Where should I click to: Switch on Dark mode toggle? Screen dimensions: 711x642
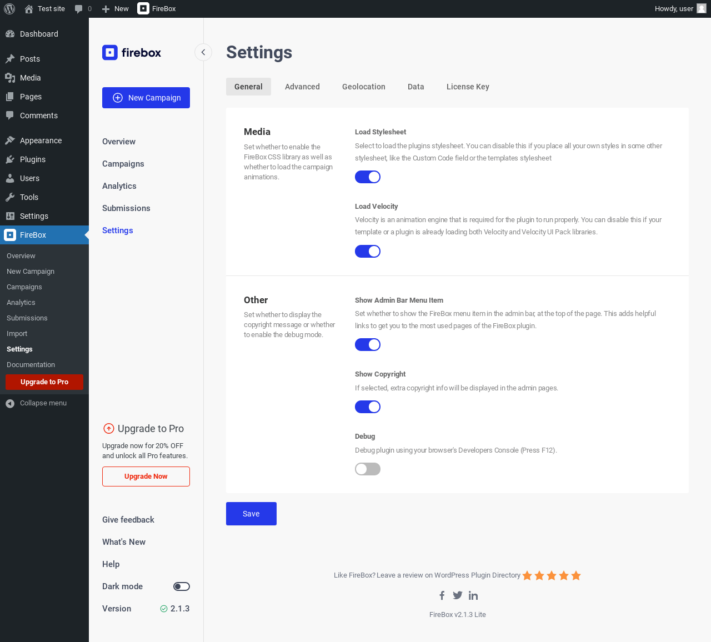[x=182, y=586]
